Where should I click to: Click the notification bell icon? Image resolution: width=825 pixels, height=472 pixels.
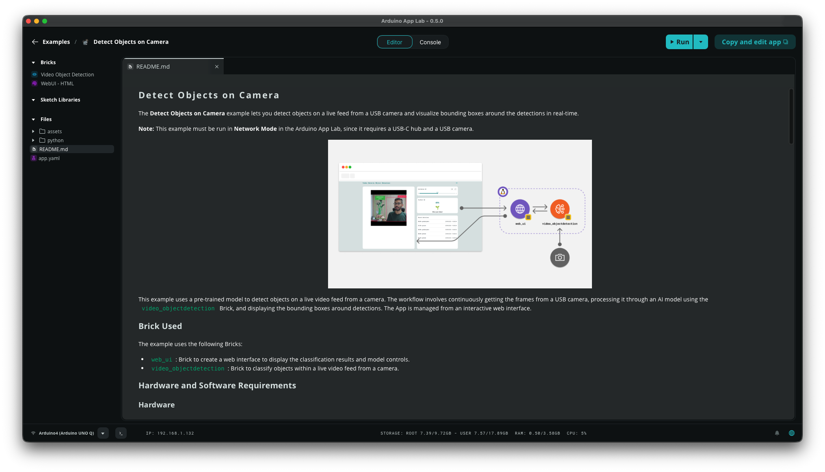[777, 433]
